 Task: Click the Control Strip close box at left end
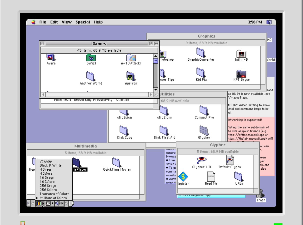(x=28, y=203)
